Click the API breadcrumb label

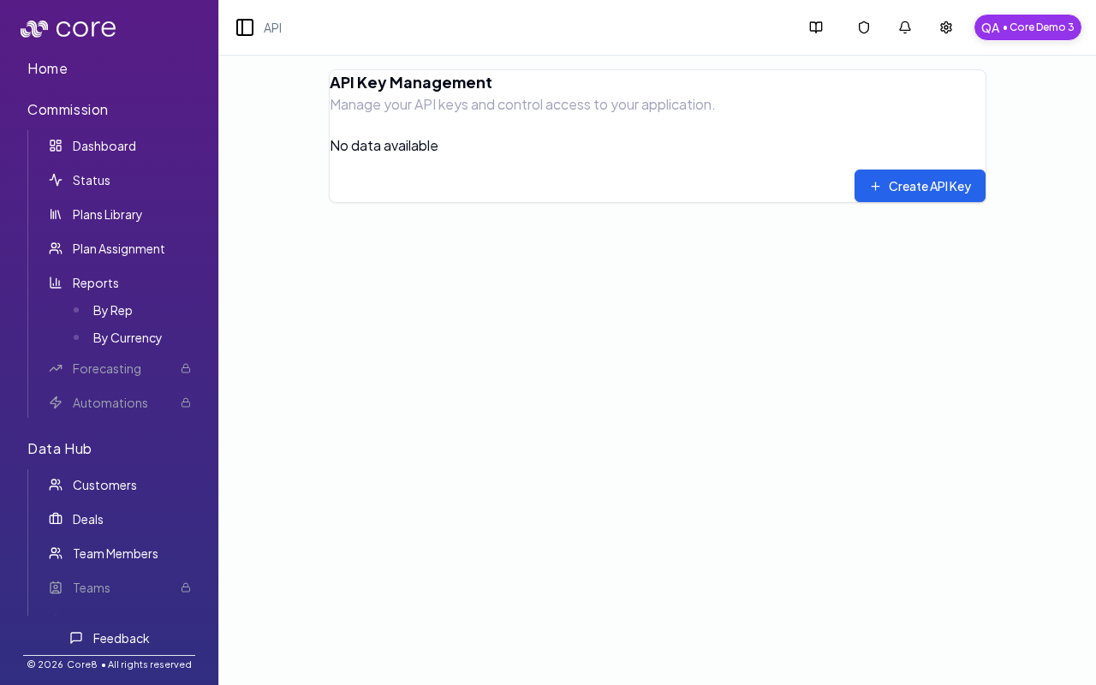click(272, 27)
